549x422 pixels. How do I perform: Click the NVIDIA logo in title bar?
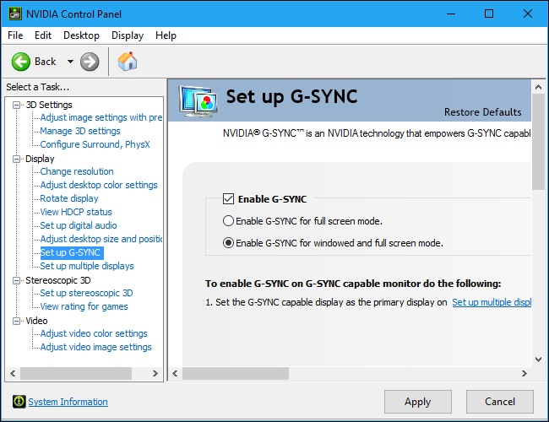tap(14, 14)
